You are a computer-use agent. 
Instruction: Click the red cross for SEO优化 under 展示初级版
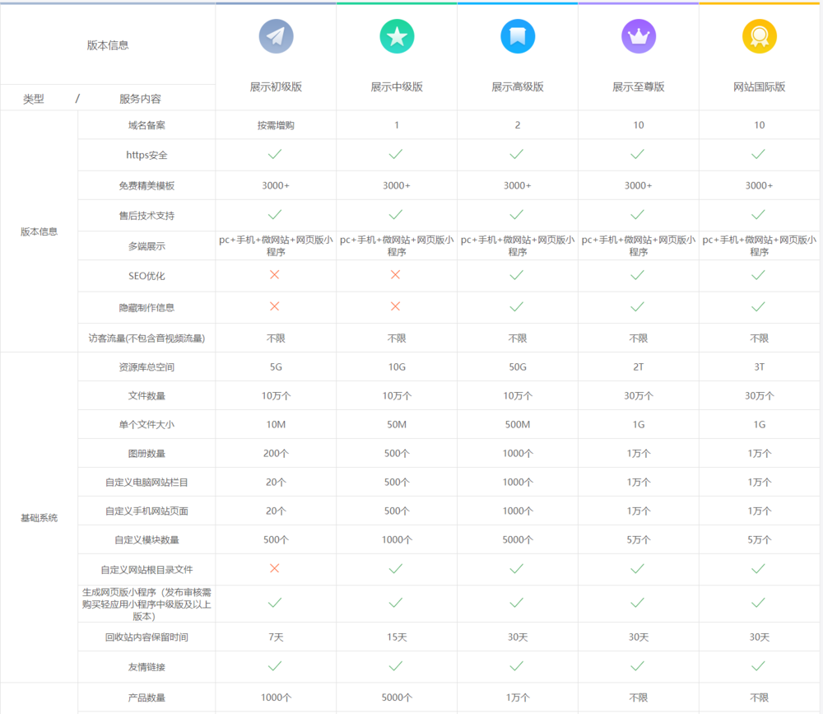point(275,274)
